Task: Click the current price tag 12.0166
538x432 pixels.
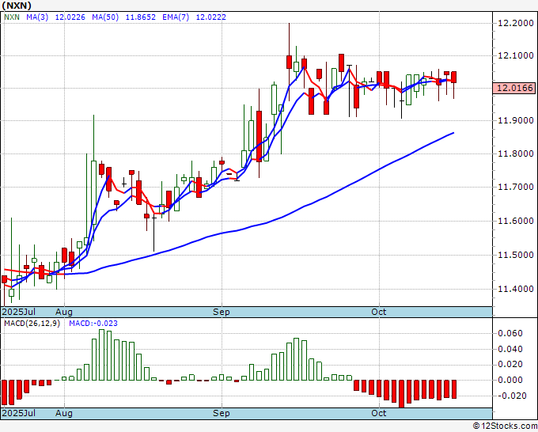Action: (x=514, y=88)
